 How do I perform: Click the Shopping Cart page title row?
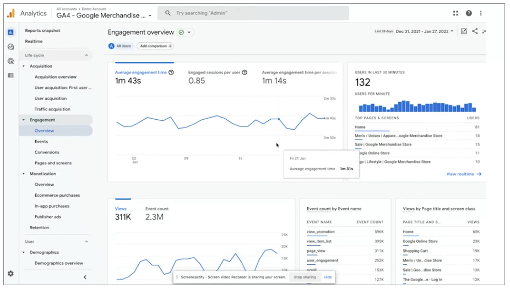(441, 251)
